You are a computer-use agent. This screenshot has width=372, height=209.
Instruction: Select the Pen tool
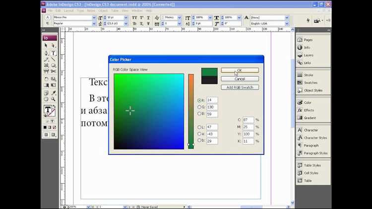[46, 53]
